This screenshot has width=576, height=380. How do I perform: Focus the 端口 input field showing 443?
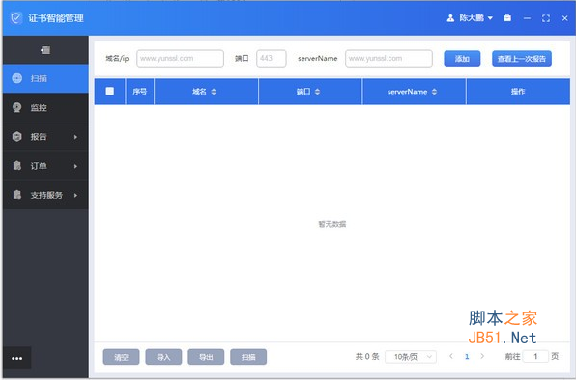point(272,58)
